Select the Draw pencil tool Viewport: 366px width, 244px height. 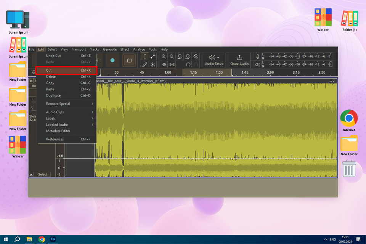(x=145, y=65)
